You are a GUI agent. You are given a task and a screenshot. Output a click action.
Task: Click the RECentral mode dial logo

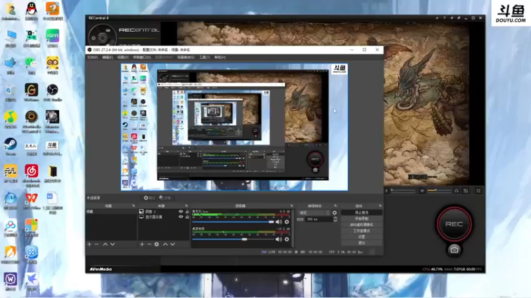[x=103, y=35]
